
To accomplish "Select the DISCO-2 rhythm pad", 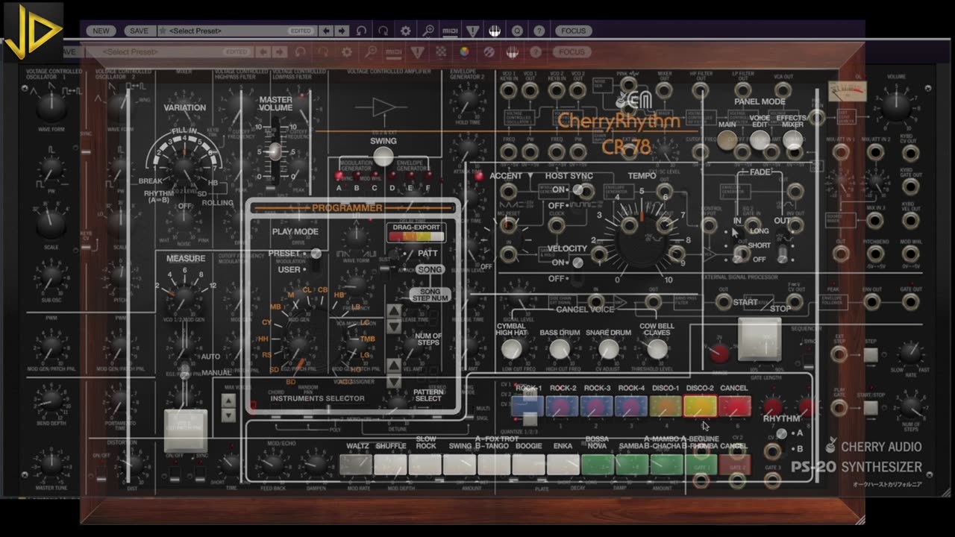I will (699, 406).
